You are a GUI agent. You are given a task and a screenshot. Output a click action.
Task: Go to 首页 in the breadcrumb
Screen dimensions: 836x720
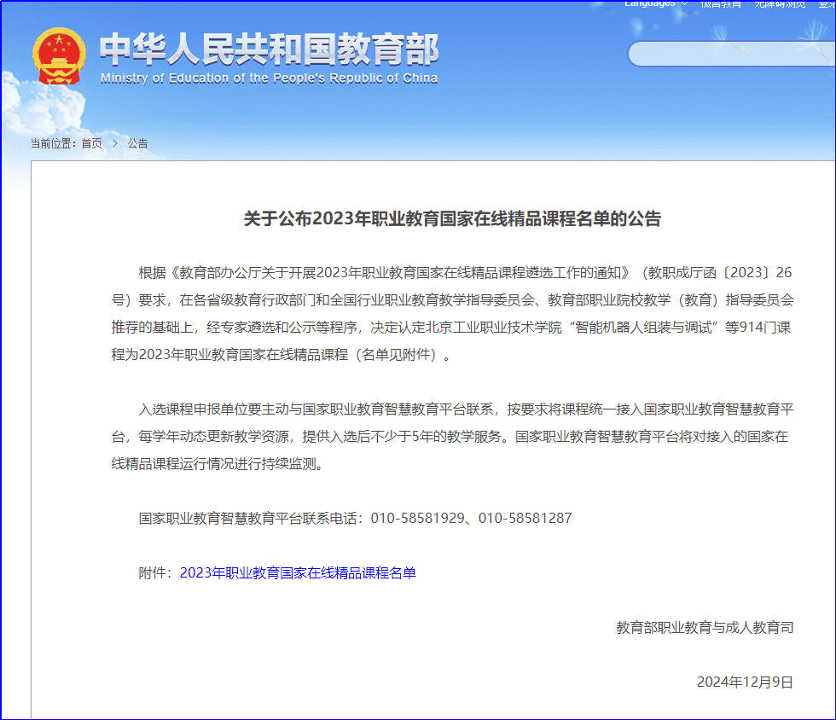point(91,143)
